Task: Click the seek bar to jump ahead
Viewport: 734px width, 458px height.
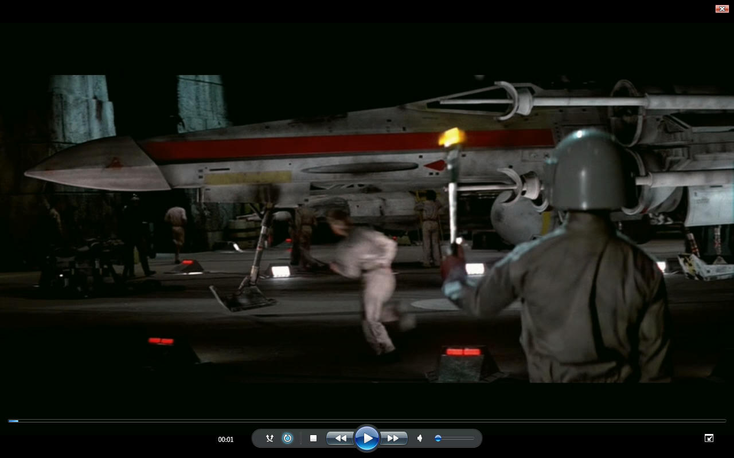Action: click(367, 421)
